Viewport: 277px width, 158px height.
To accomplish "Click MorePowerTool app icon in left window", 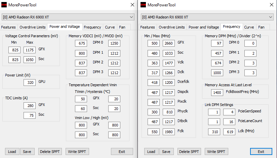I will coord(4,5).
